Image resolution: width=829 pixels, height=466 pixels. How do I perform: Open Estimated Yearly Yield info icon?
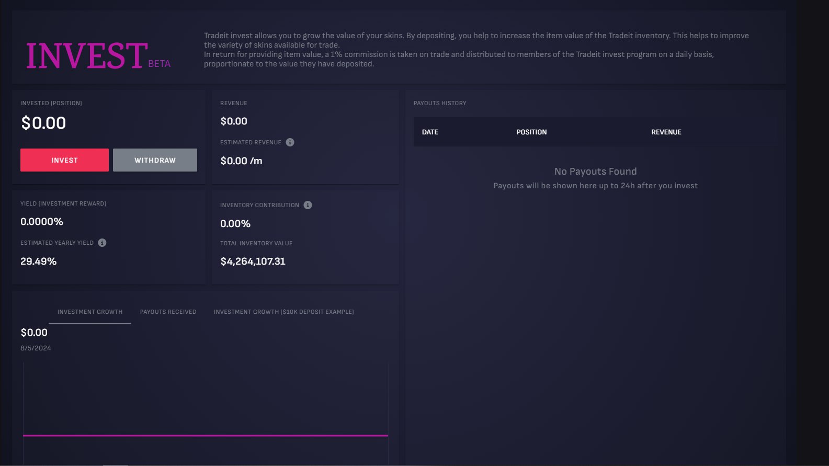[x=102, y=243]
